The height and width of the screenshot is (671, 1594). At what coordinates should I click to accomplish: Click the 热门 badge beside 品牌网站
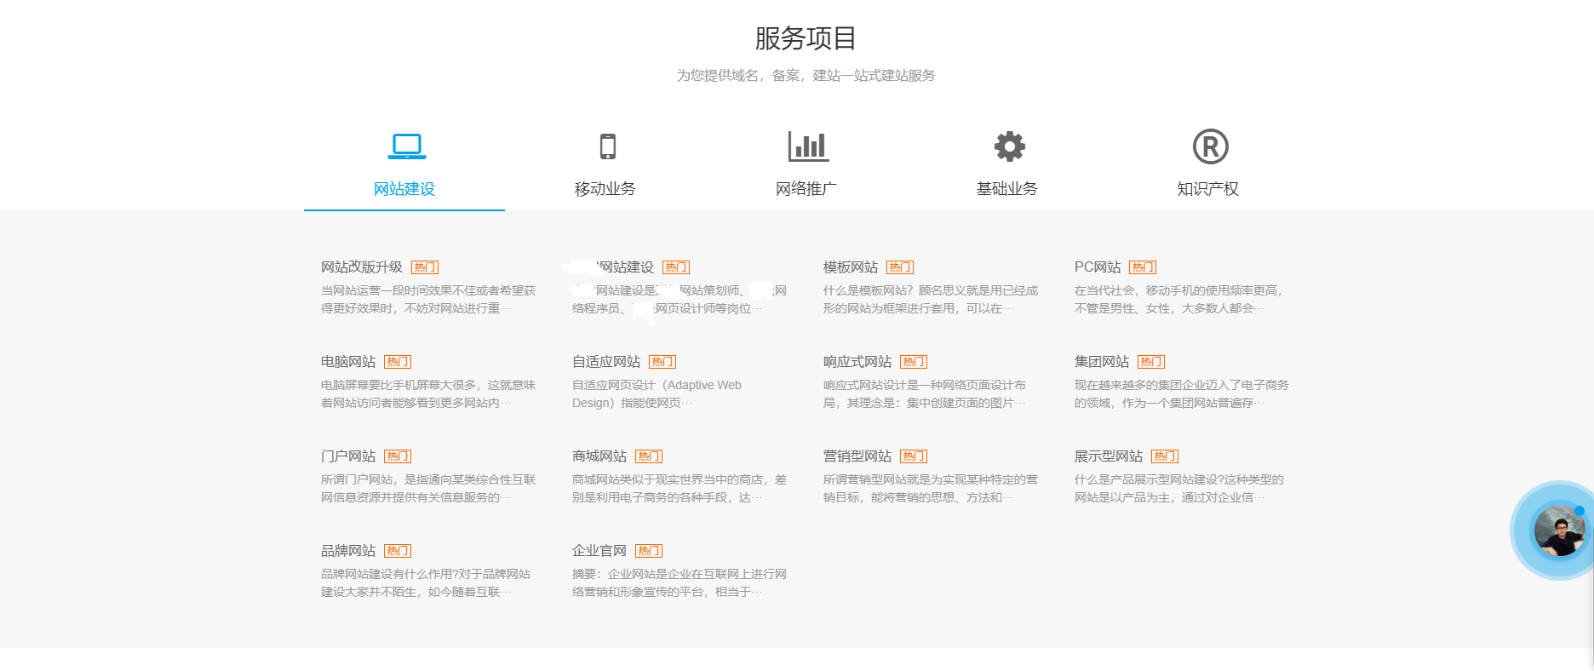(398, 551)
